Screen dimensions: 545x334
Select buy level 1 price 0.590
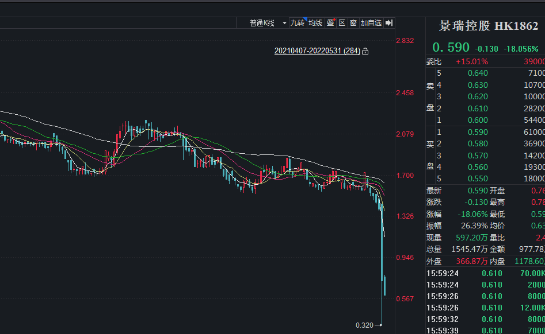pyautogui.click(x=478, y=132)
